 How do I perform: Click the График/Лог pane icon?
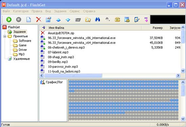click(43, 82)
